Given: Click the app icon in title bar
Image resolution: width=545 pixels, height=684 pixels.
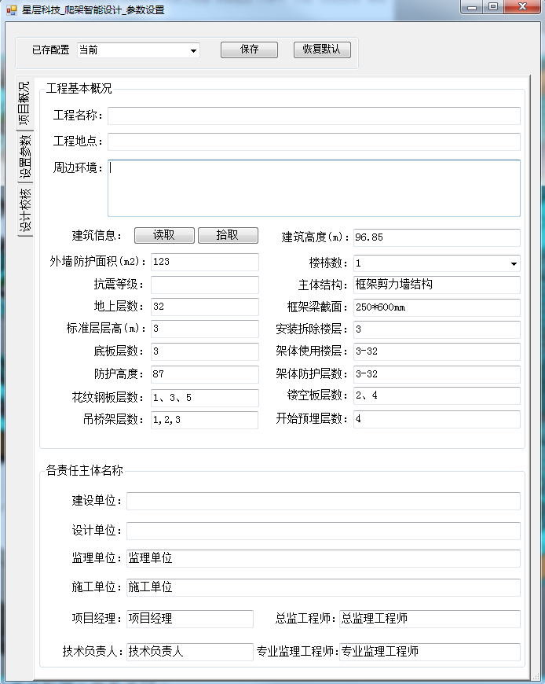Looking at the screenshot, I should [11, 9].
